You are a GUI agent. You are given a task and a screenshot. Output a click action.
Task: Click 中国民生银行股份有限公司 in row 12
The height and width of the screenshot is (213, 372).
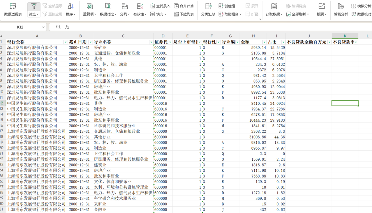37,103
